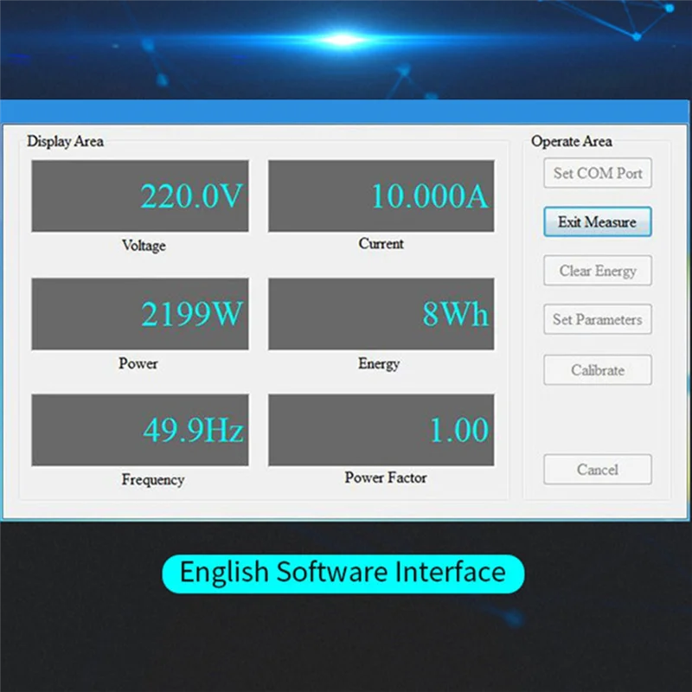Select the Voltage display showing 220.0V
Image resolution: width=692 pixels, height=692 pixels.
coord(141,196)
